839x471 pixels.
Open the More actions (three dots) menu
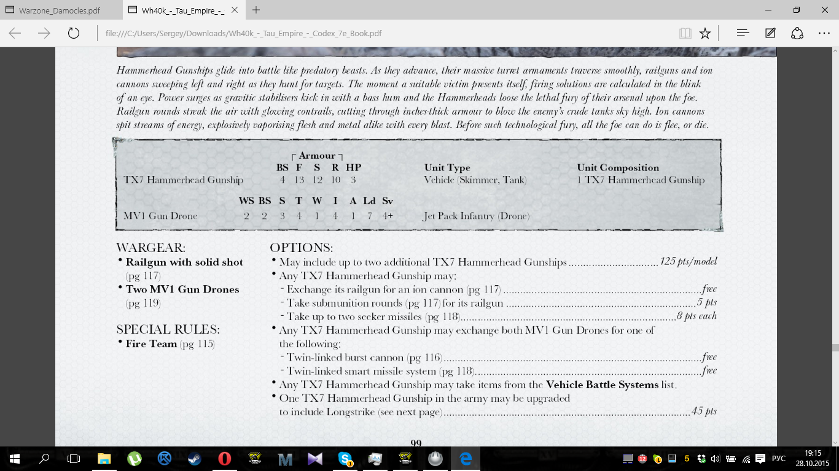[x=824, y=33]
